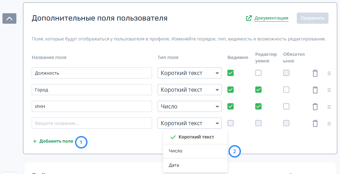Click the Введите название input field
Viewport: 340px width, 174px height.
92,123
